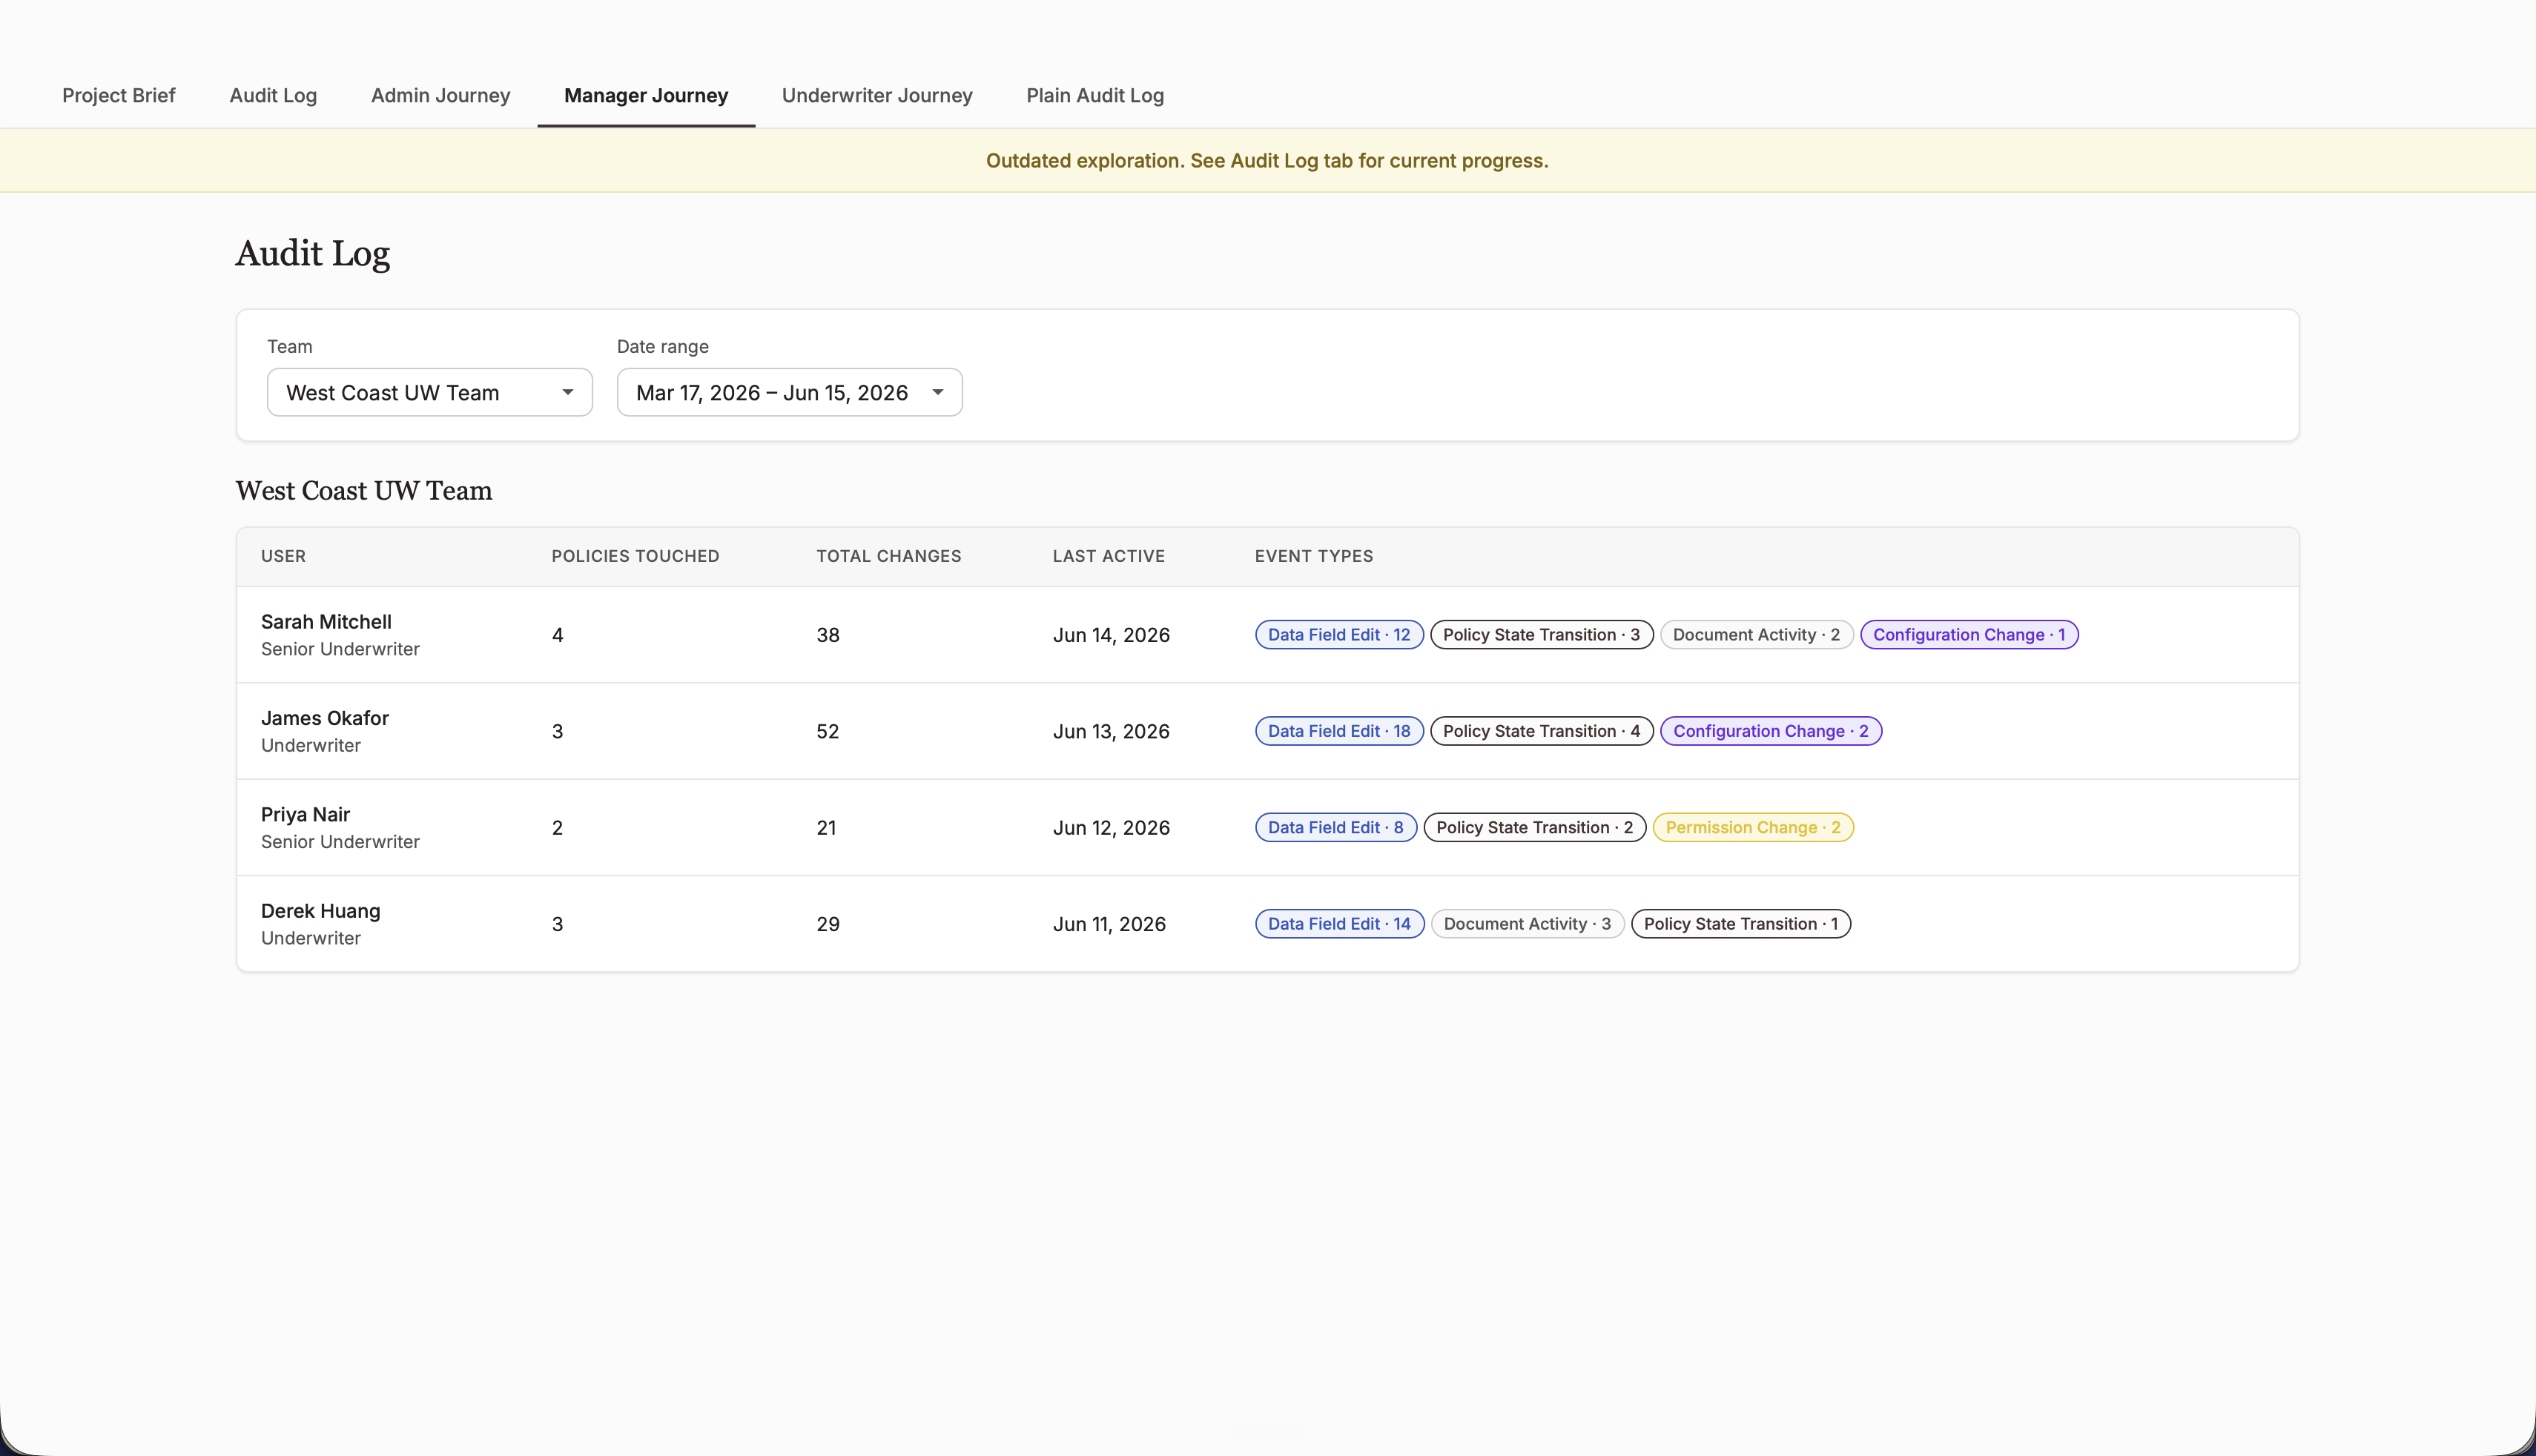
Task: Click the POLICIES TOUCHED column header
Action: pos(635,556)
